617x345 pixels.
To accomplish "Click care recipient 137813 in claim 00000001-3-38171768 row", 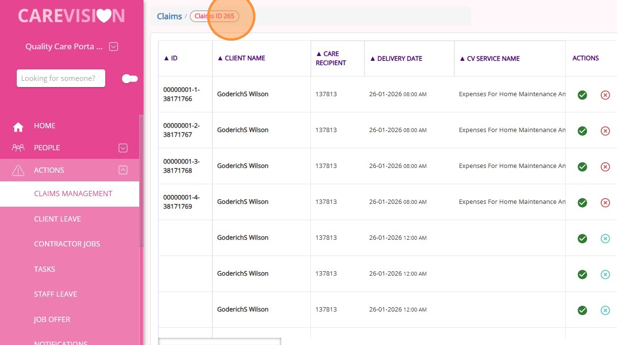I will click(326, 166).
